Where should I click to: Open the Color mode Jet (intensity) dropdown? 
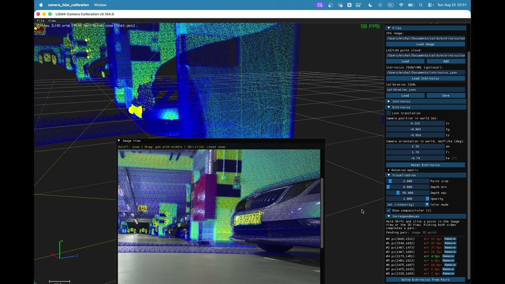[408, 204]
